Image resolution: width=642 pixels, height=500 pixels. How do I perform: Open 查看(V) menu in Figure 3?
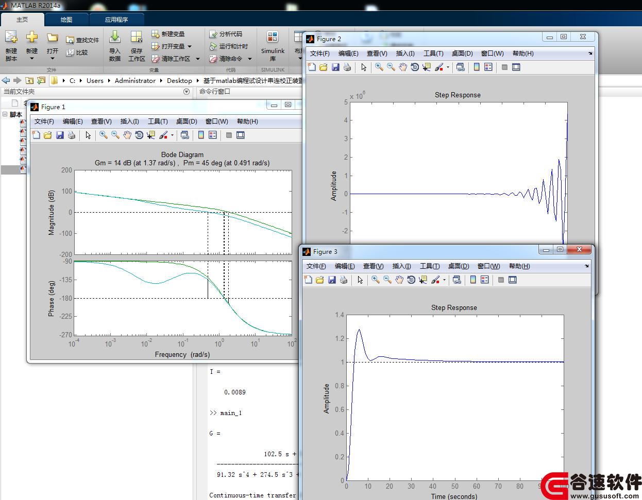(373, 266)
